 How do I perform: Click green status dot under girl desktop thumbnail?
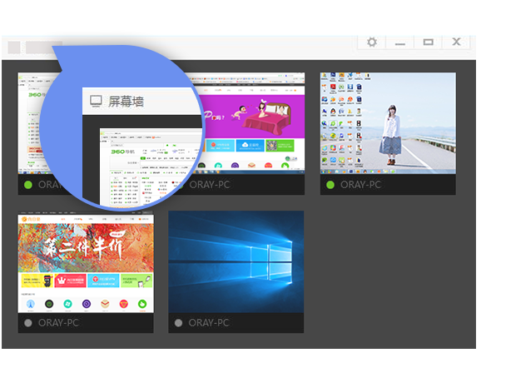click(x=330, y=185)
